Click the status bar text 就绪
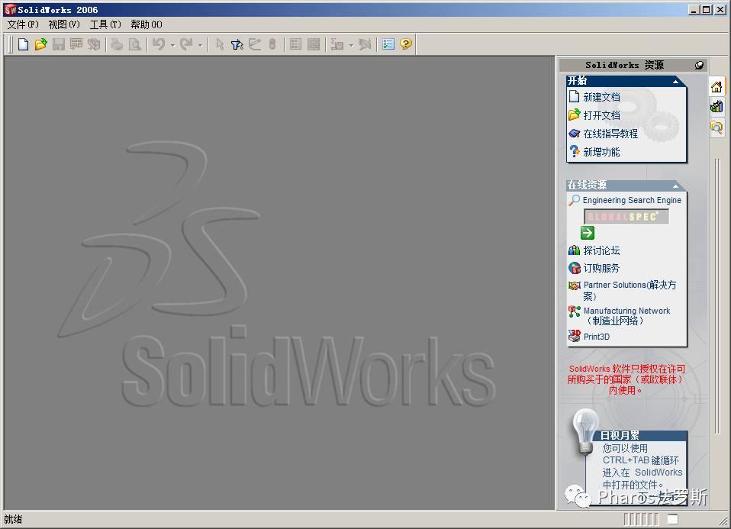 (13, 519)
